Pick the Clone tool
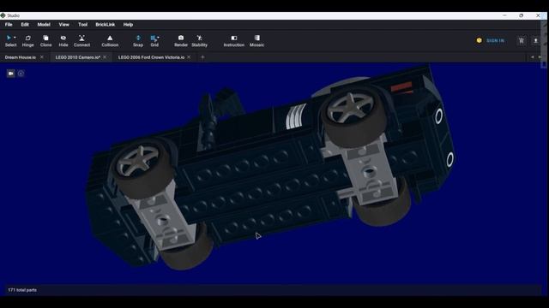The height and width of the screenshot is (308, 549). coord(45,40)
